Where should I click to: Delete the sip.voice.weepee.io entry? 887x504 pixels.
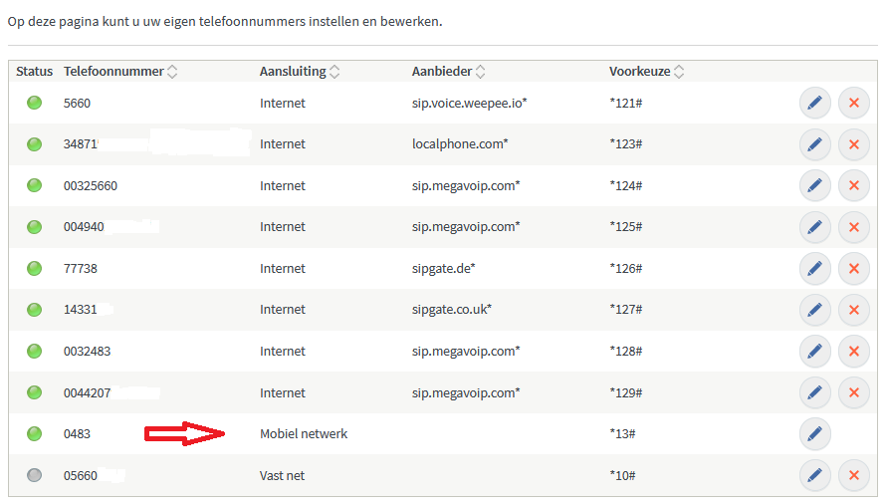tap(853, 103)
